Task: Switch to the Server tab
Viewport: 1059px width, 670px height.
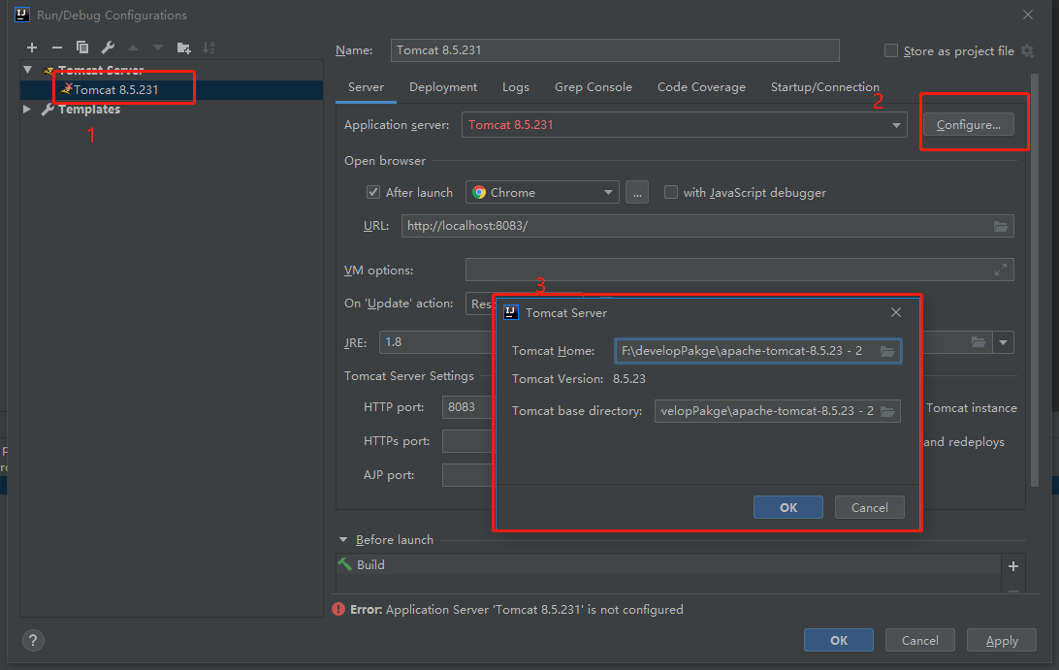Action: [366, 87]
